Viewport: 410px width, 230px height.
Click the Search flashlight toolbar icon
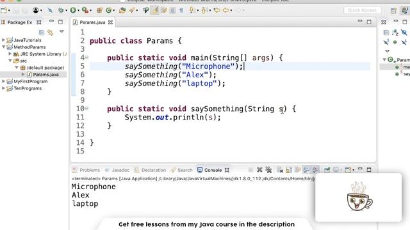[132, 10]
